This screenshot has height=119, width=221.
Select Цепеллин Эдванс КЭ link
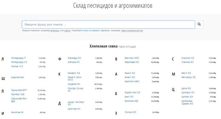[188, 102]
